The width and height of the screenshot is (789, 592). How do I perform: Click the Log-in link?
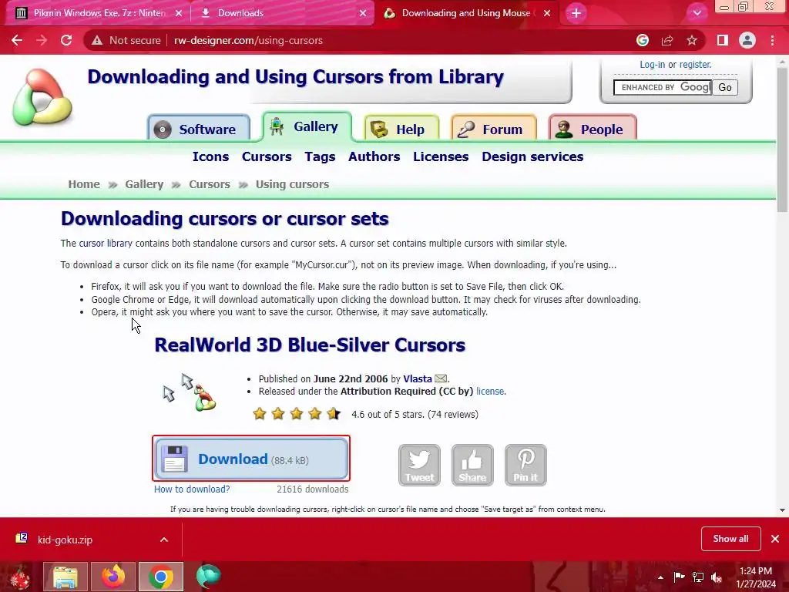click(x=652, y=65)
